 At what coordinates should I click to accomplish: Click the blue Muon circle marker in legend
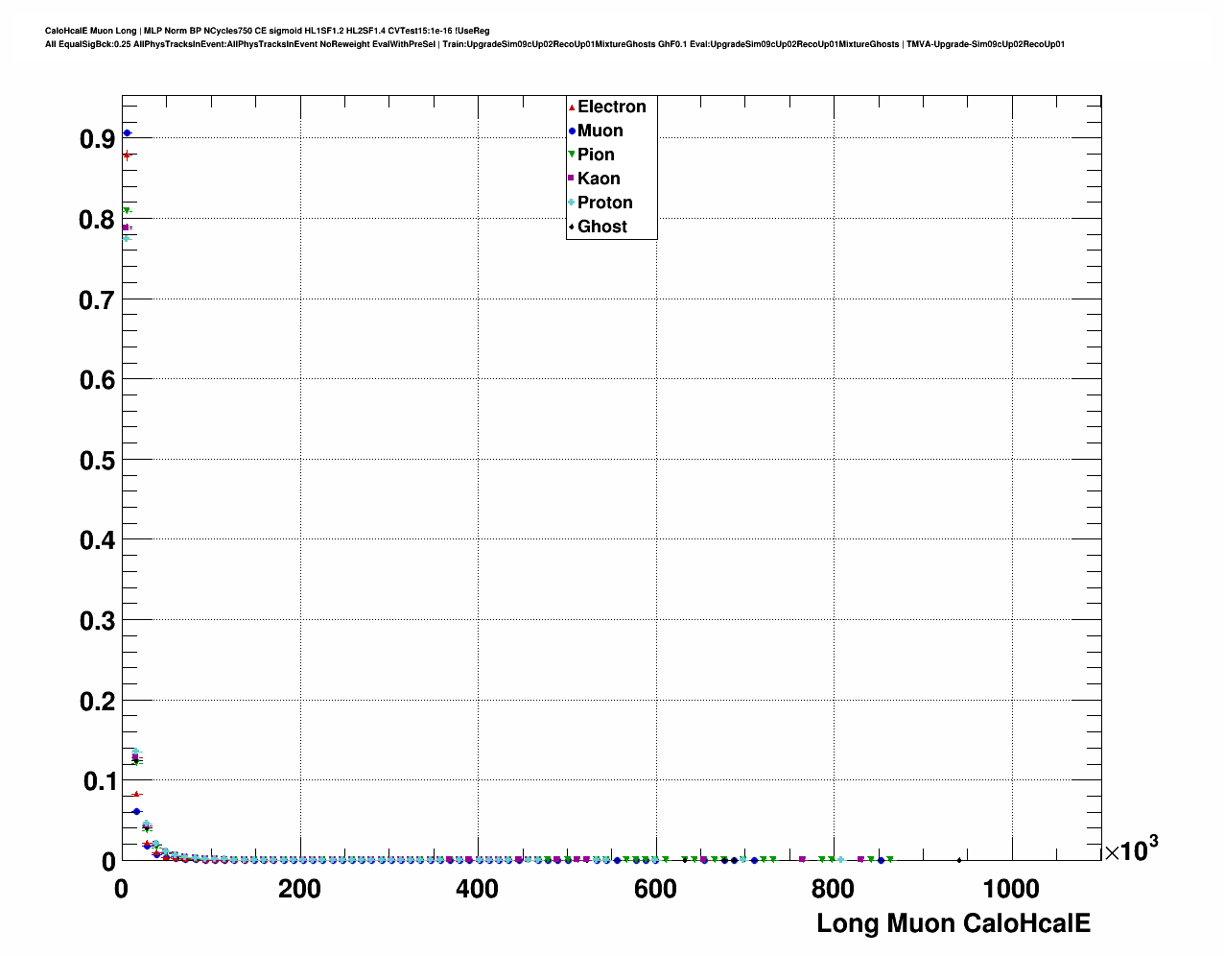point(572,131)
